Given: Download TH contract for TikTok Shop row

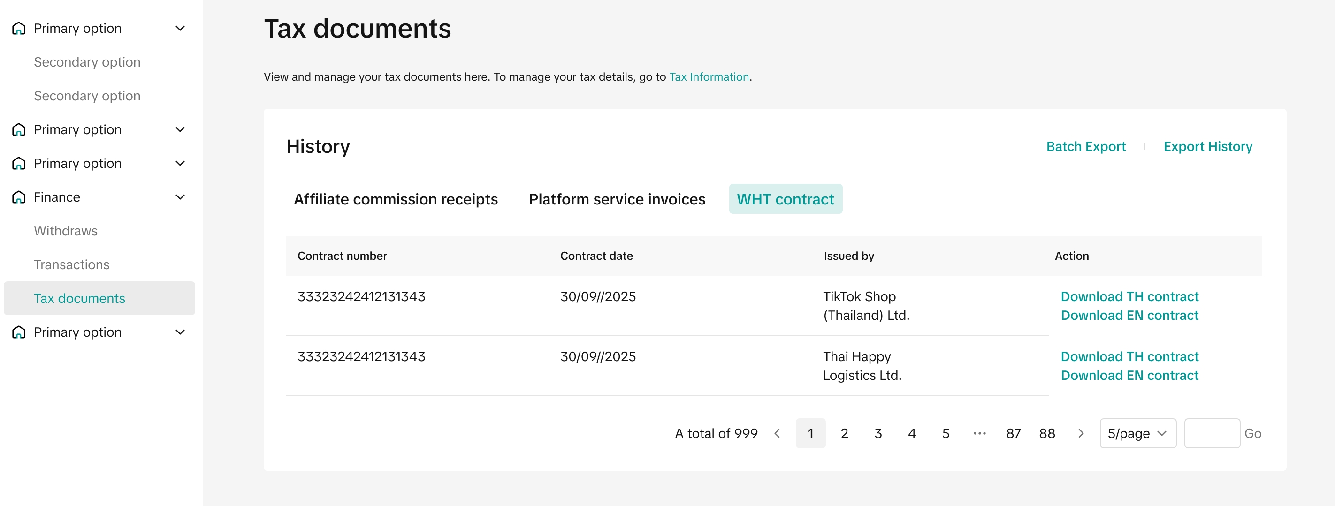Looking at the screenshot, I should click(1129, 297).
